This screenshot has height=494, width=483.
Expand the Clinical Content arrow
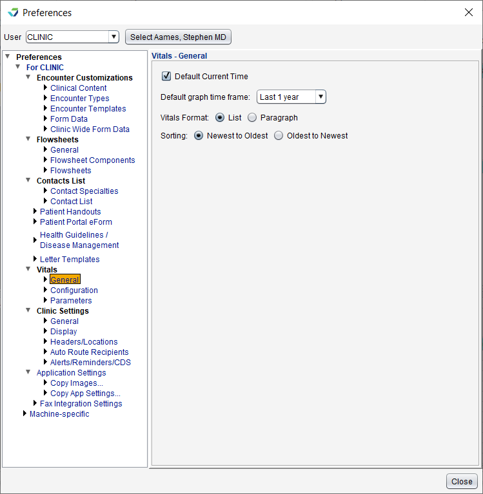[x=45, y=88]
